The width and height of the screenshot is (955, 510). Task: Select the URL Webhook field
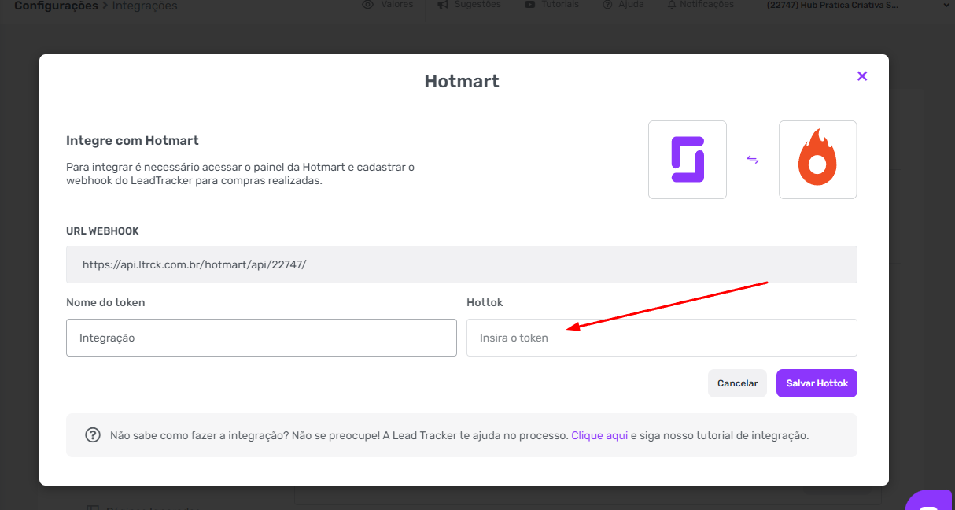(x=462, y=264)
